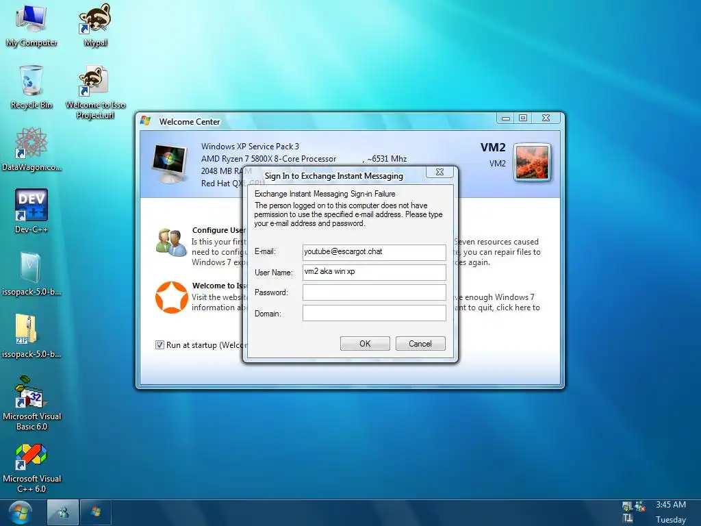Select the first pinned taskbar button
The image size is (701, 526).
63,512
